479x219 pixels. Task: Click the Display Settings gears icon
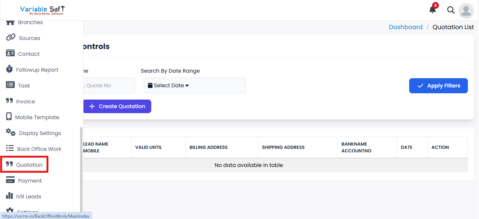click(x=11, y=132)
